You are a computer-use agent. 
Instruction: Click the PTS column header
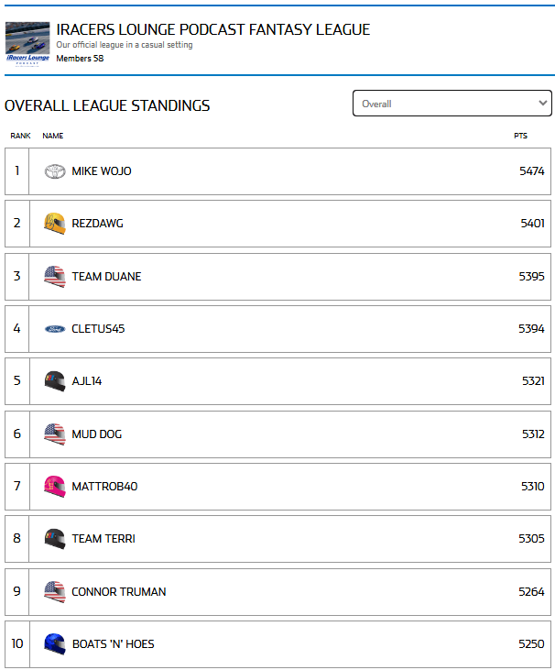(520, 137)
